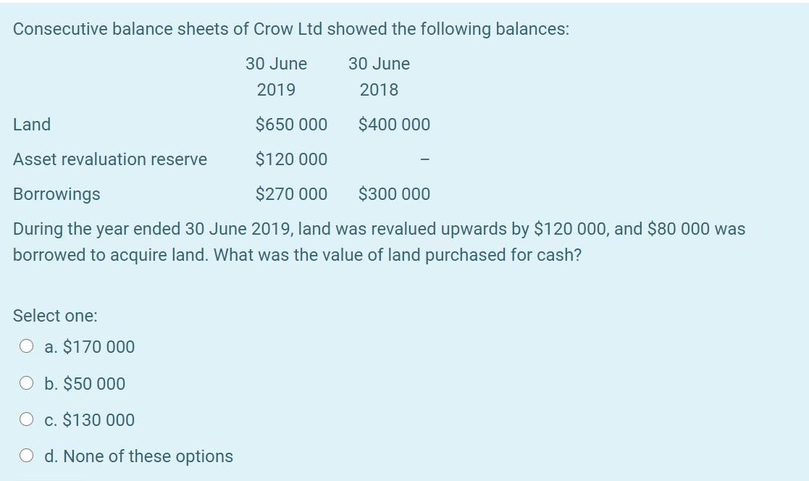Click the 'Consecutive balance sheets of Crow Ltd' heading
The width and height of the screenshot is (809, 481).
click(x=291, y=29)
